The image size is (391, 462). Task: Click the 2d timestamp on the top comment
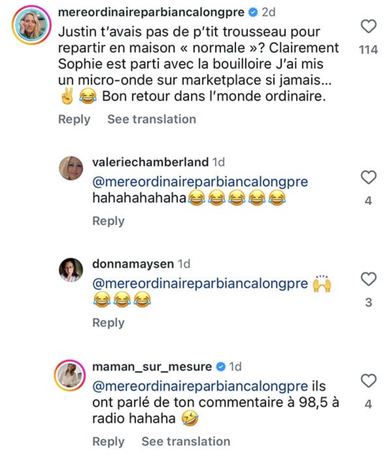coord(268,12)
